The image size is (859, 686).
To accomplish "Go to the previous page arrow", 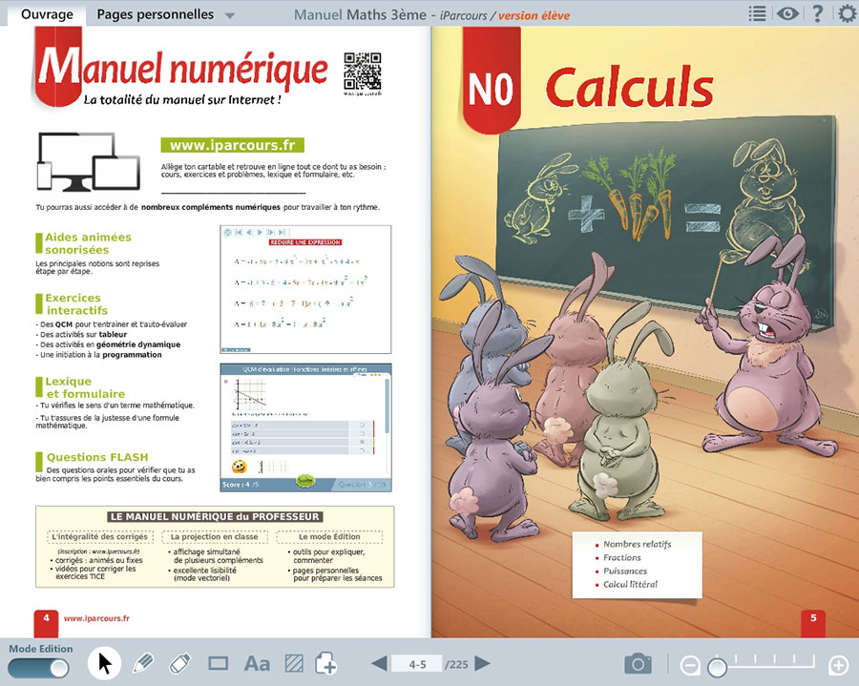I will [x=379, y=663].
